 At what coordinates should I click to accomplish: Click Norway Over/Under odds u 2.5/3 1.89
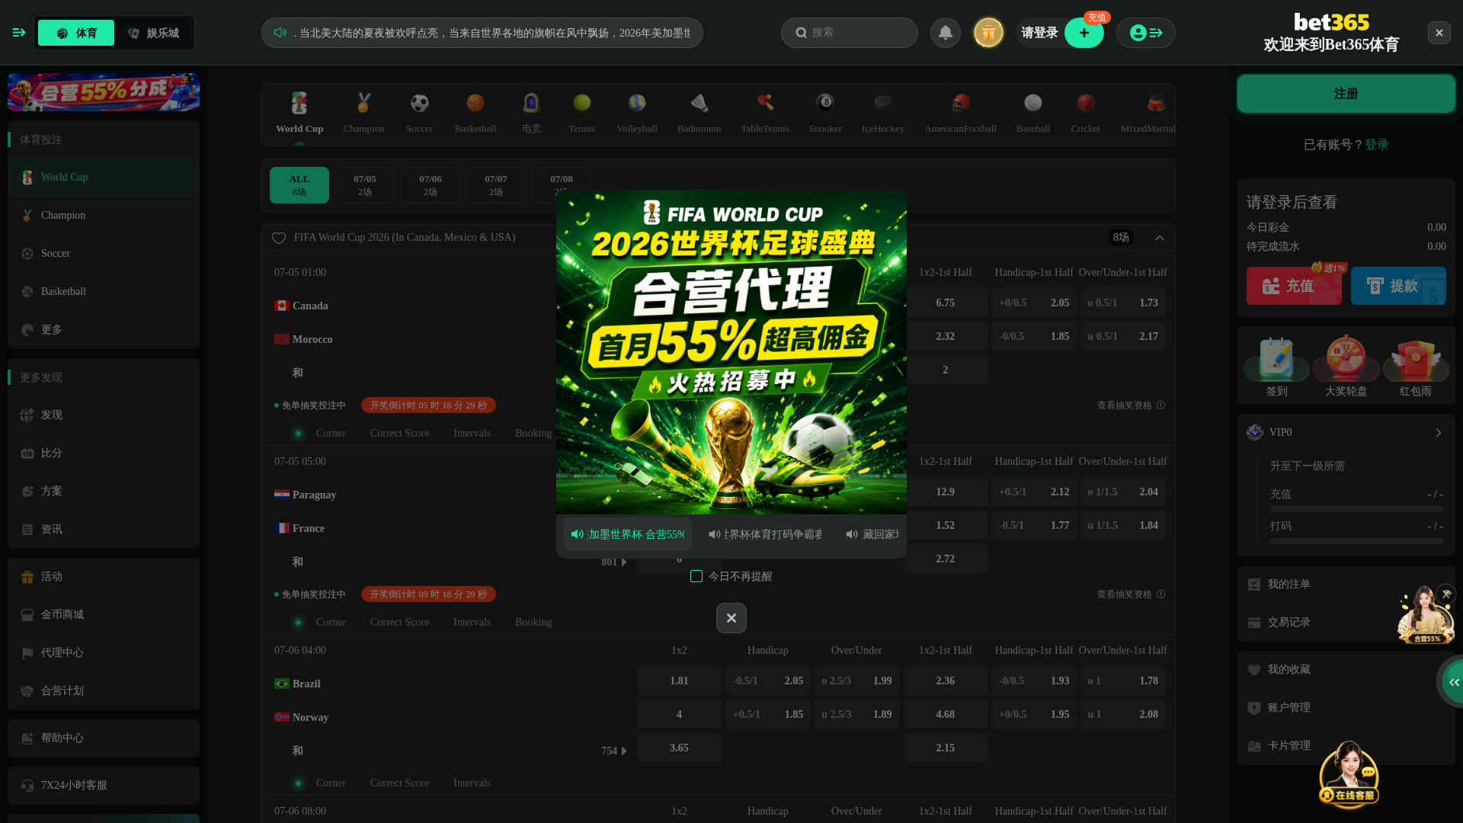click(856, 715)
